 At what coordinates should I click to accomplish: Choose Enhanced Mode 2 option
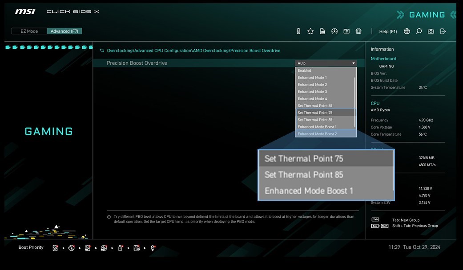pyautogui.click(x=325, y=85)
